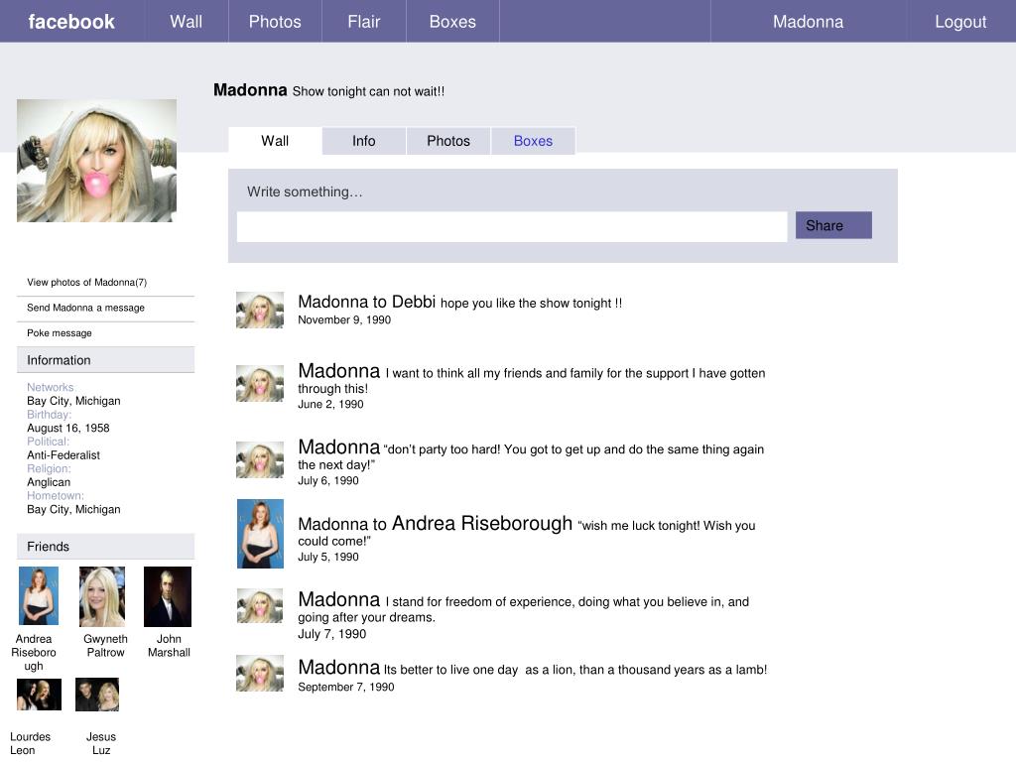Open Jesus Luz's friend thumbnail
Viewport: 1016px width, 762px height.
[x=97, y=695]
